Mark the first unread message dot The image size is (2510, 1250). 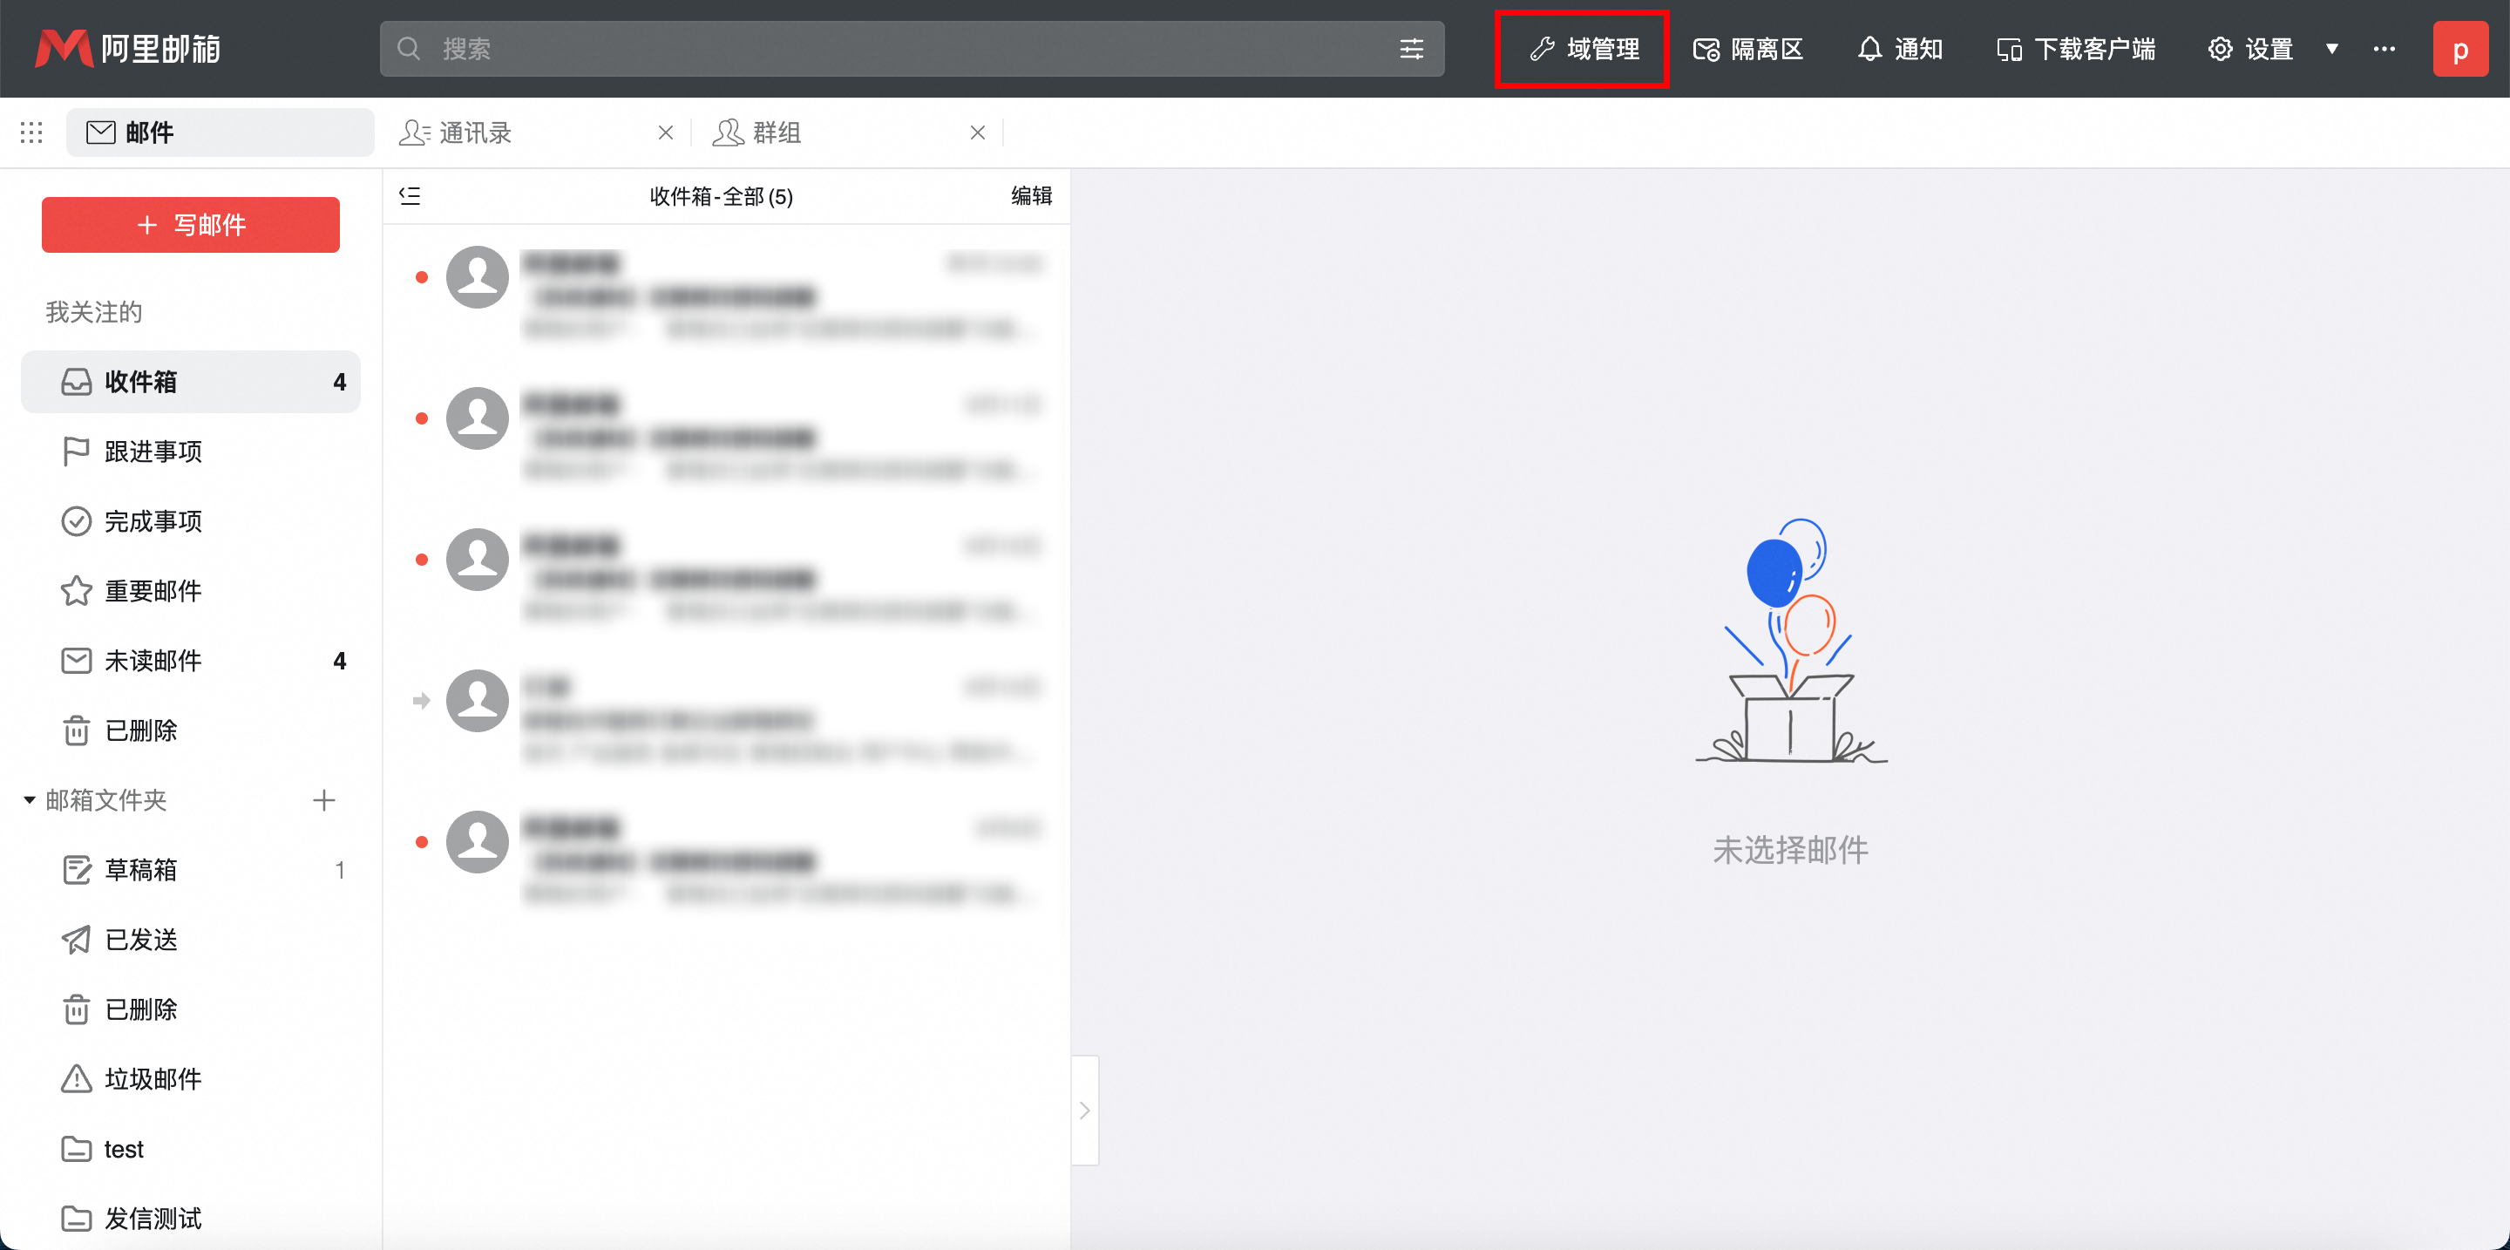[x=421, y=278]
